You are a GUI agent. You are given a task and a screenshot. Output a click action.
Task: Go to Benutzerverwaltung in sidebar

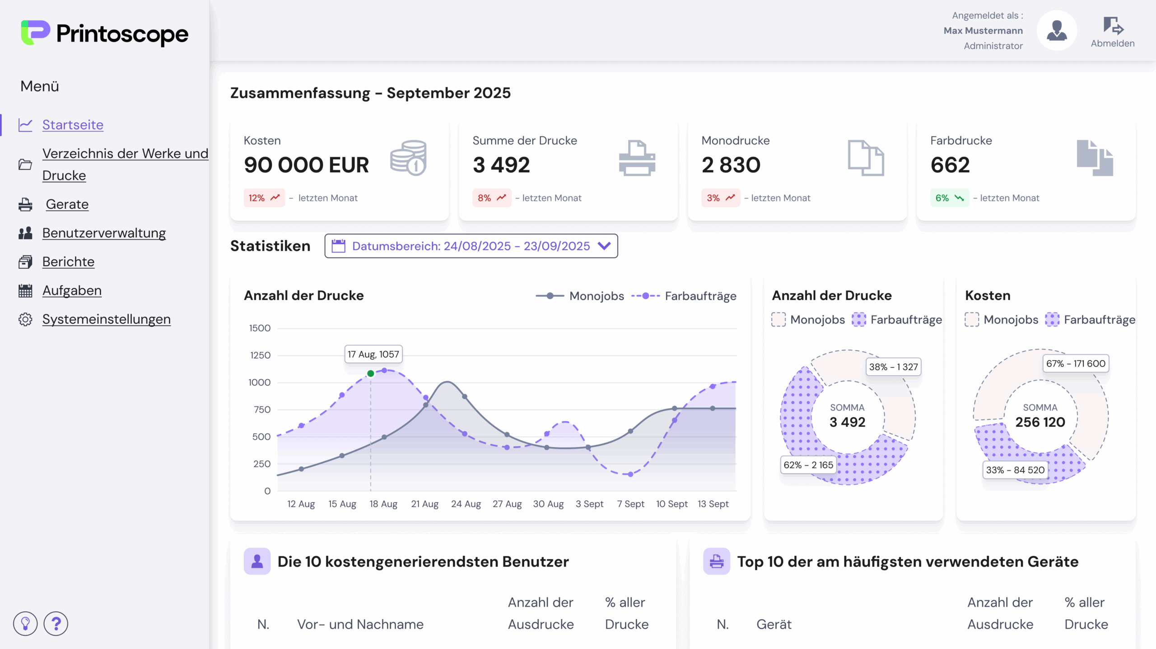point(104,233)
